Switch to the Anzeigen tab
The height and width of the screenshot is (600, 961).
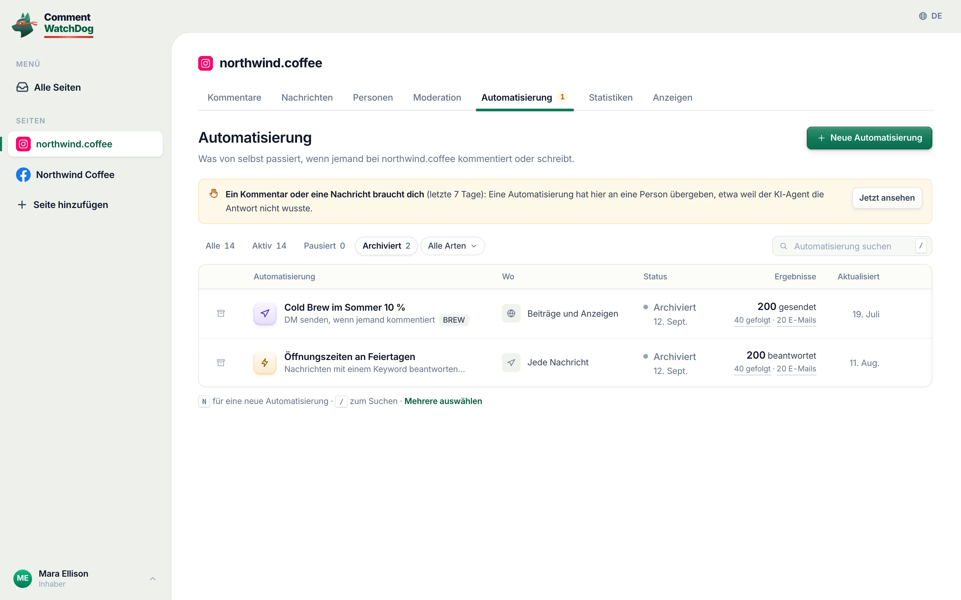pos(672,98)
